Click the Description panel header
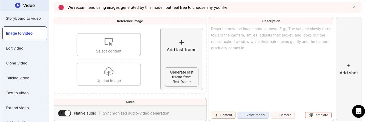This screenshot has height=122, width=366. 271,21
